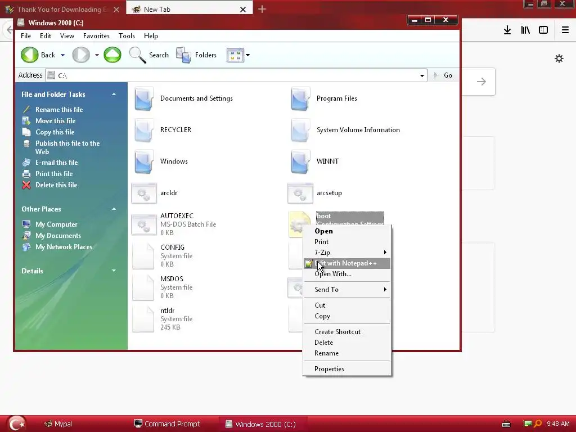Viewport: 576px width, 432px height.
Task: Choose Rename in the context menu
Action: [x=347, y=353]
